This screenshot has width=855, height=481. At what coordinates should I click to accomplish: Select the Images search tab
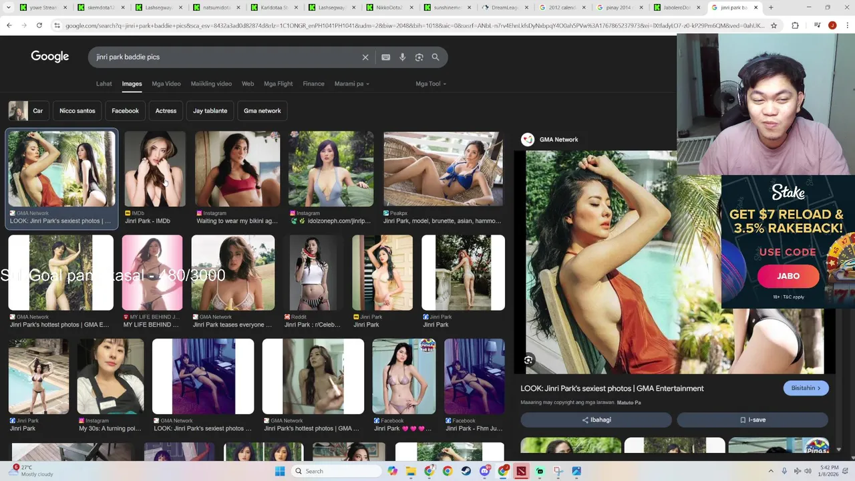132,84
